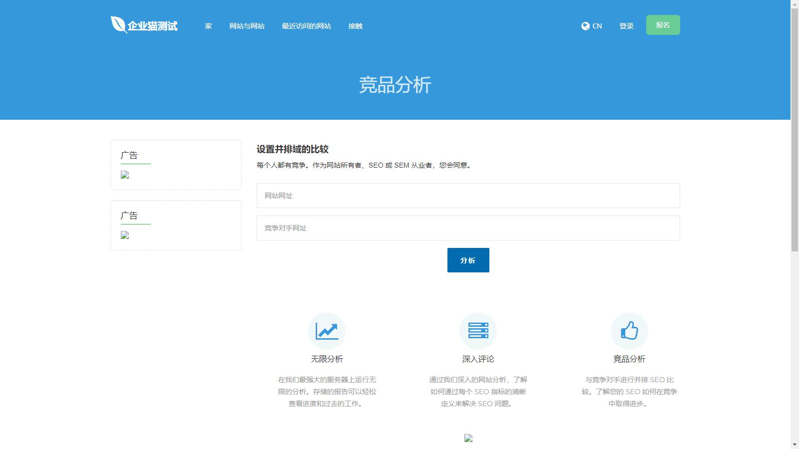Click the line chart icon above 无限分析
The image size is (799, 449).
pyautogui.click(x=327, y=331)
